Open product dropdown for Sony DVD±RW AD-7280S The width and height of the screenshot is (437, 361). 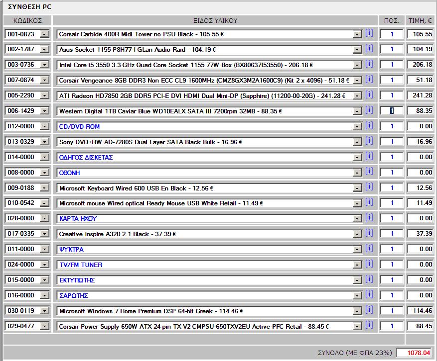click(x=357, y=142)
